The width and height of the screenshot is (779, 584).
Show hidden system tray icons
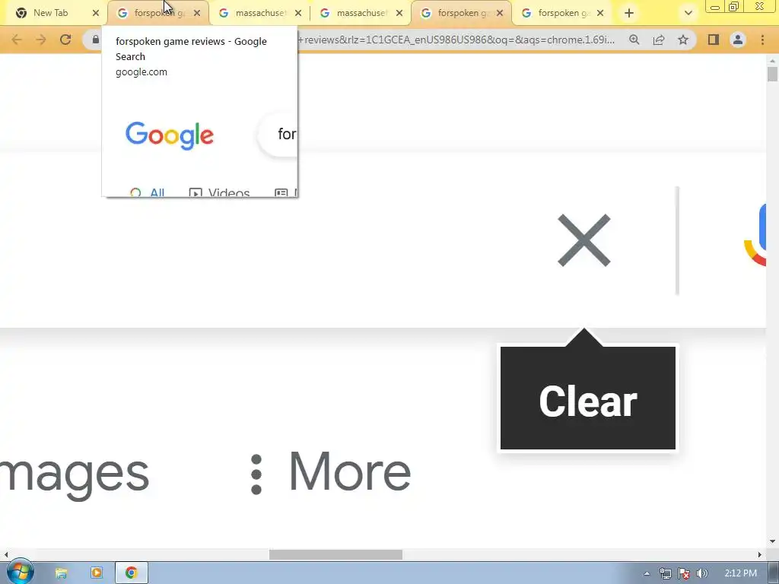click(647, 573)
